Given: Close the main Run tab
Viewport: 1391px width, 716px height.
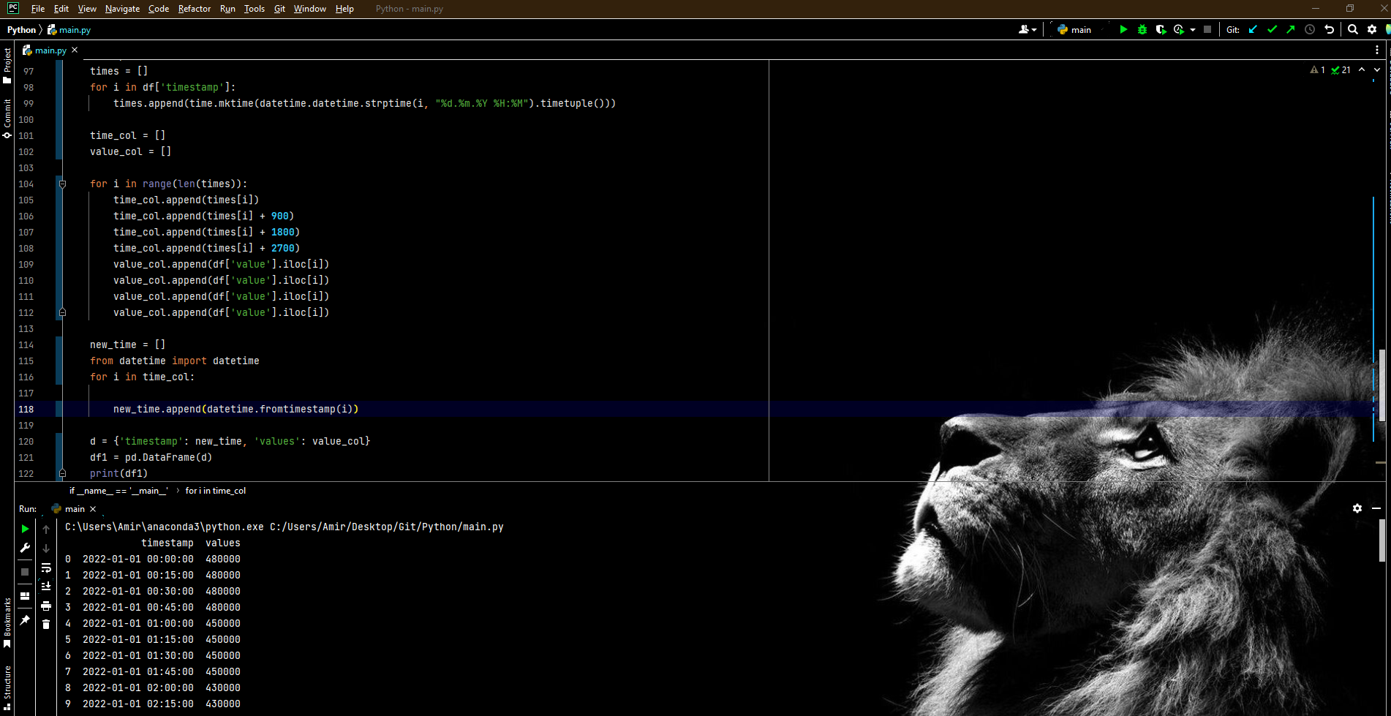Looking at the screenshot, I should point(93,509).
